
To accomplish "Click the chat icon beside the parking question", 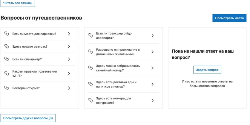I will click(7, 34).
